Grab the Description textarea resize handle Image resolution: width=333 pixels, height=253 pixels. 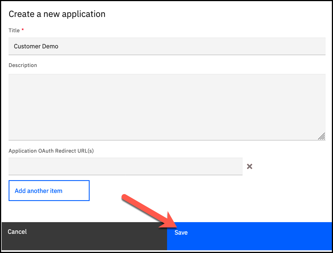click(x=321, y=136)
